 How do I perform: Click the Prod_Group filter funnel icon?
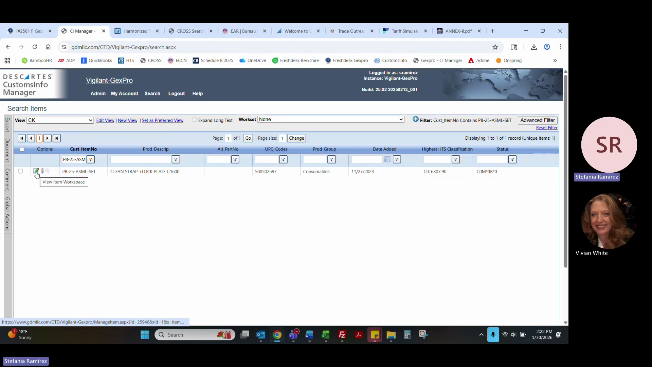coord(331,159)
